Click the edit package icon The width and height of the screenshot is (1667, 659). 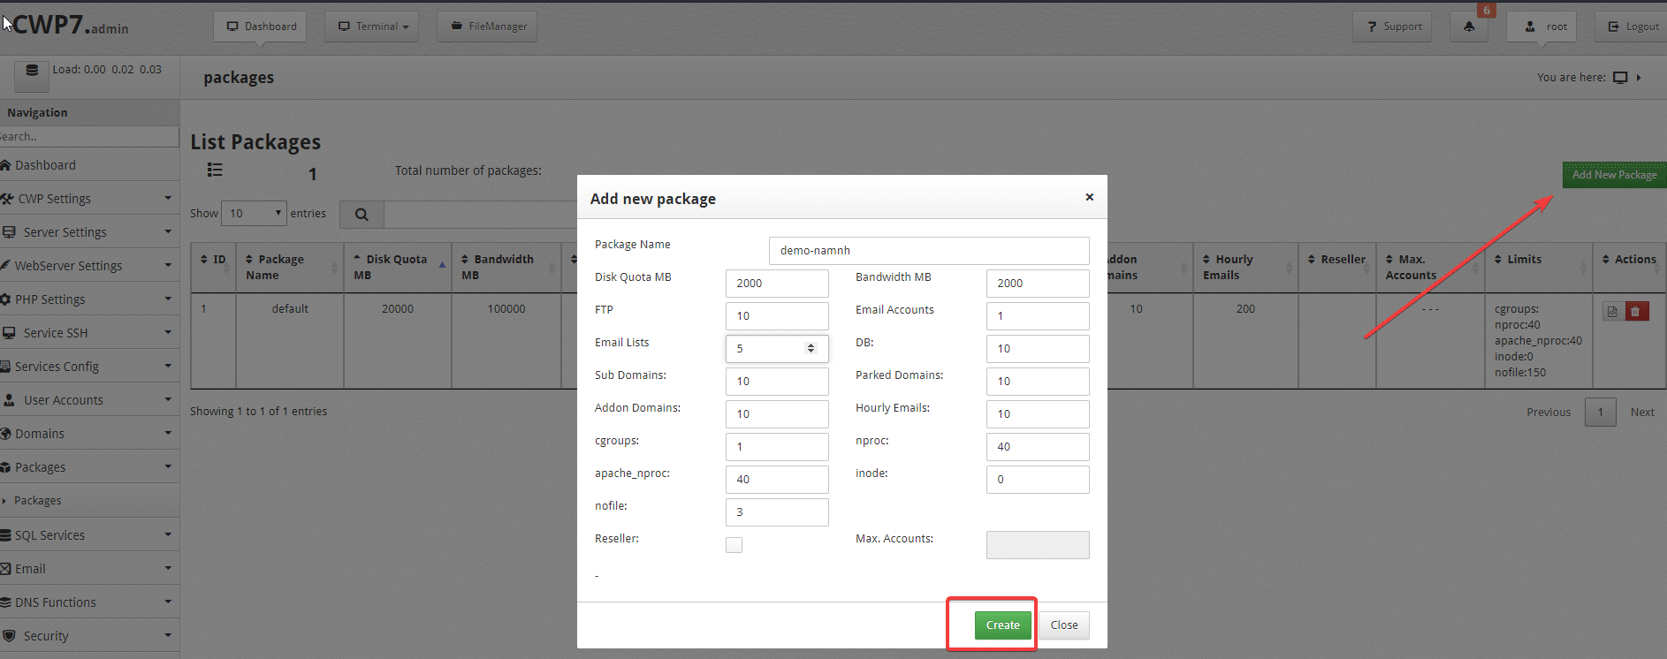(1612, 311)
